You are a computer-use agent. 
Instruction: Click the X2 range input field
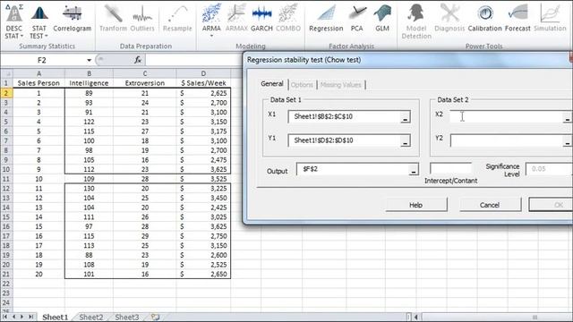tap(506, 117)
